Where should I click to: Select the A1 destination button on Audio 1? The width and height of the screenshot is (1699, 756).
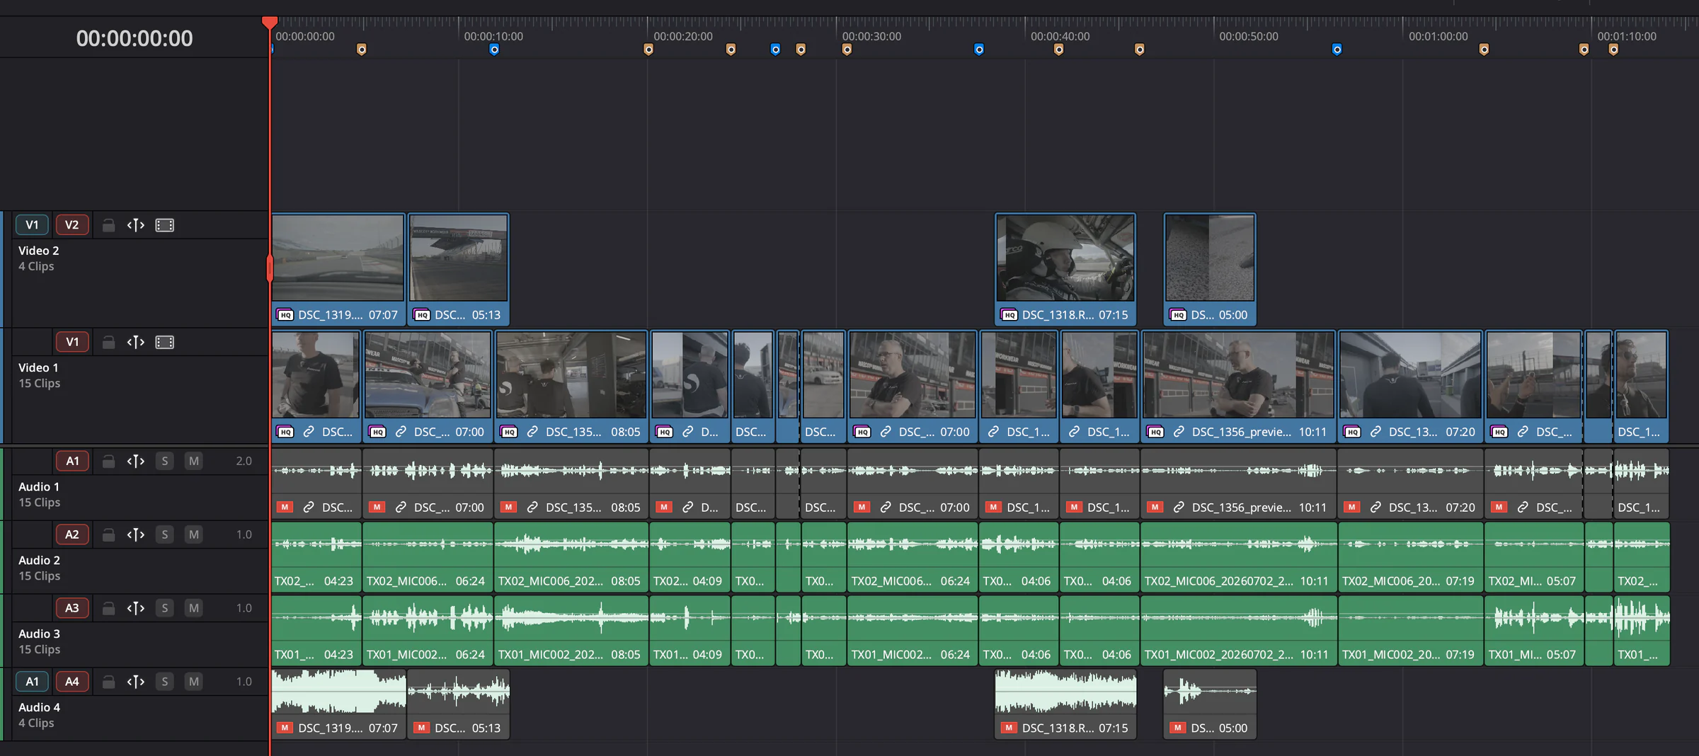pyautogui.click(x=72, y=462)
